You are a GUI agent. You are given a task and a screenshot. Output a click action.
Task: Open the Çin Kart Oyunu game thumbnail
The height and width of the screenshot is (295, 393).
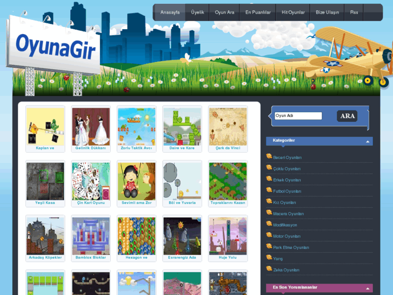[x=91, y=181]
